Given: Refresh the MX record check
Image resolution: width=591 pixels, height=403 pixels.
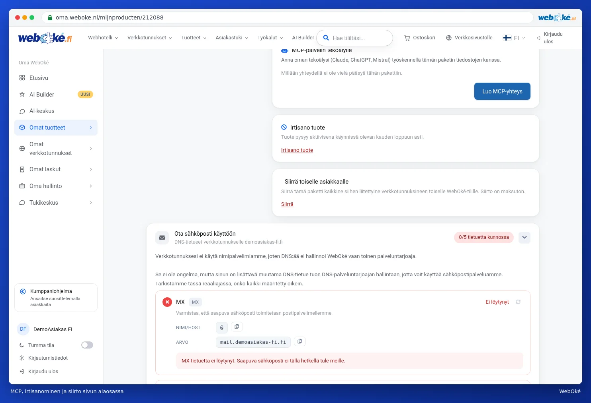Looking at the screenshot, I should coord(518,302).
